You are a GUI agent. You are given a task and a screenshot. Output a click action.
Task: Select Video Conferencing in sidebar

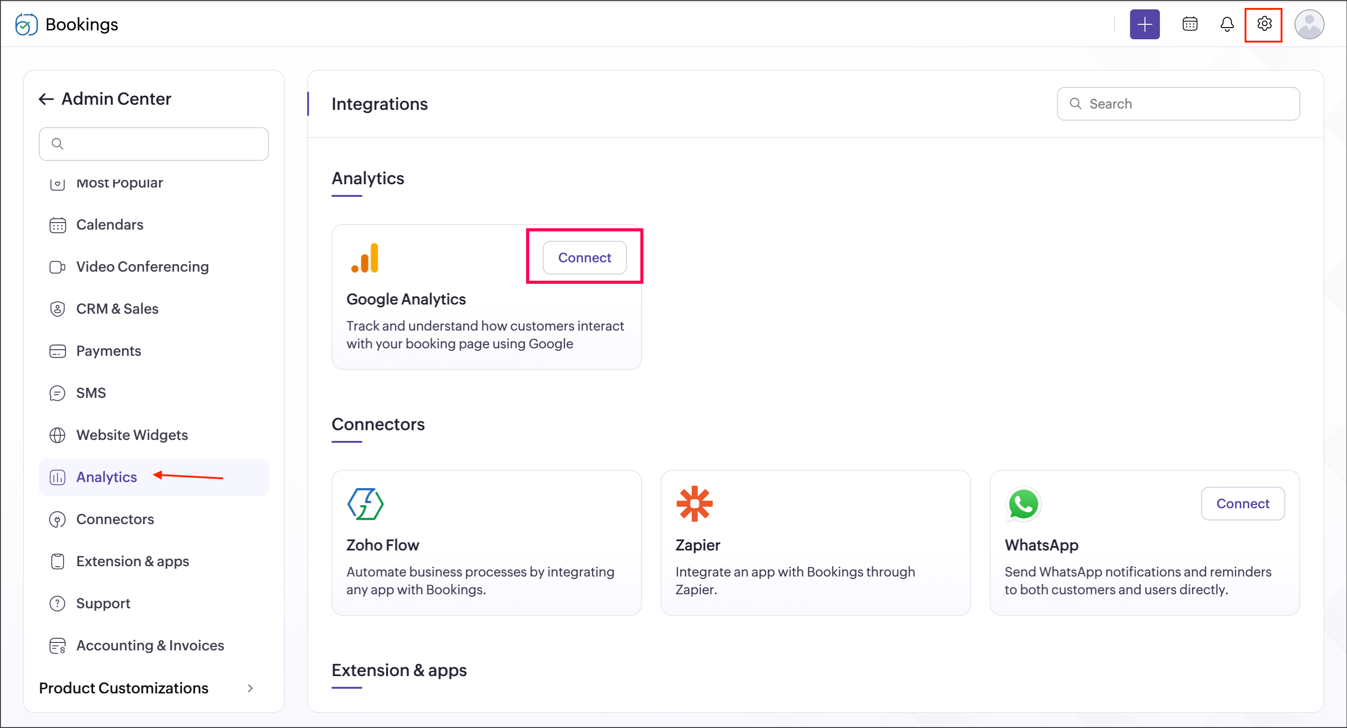tap(142, 267)
